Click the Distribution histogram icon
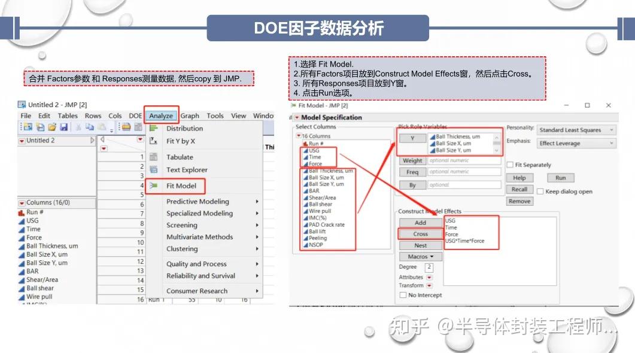This screenshot has width=635, height=353. click(x=155, y=128)
